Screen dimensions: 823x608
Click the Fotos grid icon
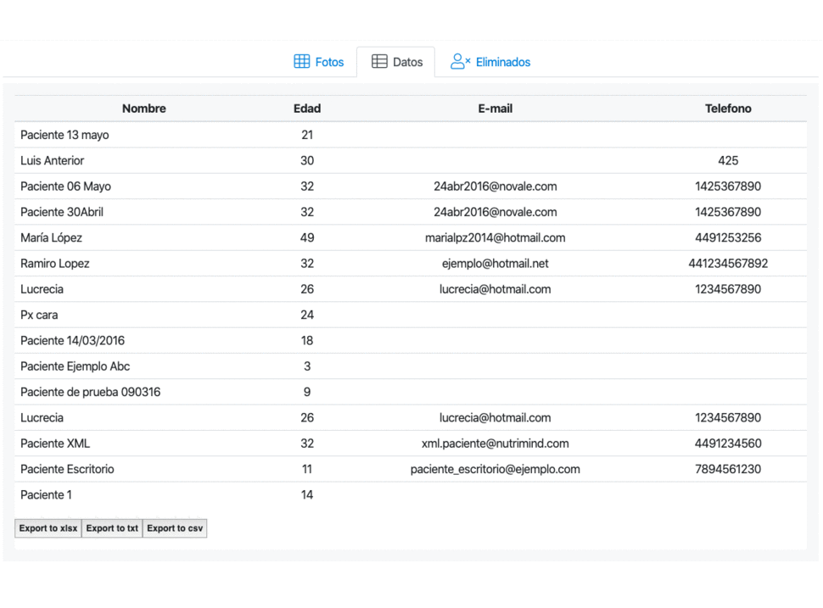(x=302, y=61)
